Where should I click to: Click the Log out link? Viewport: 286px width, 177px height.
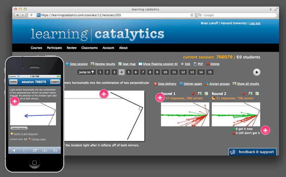[x=255, y=23]
